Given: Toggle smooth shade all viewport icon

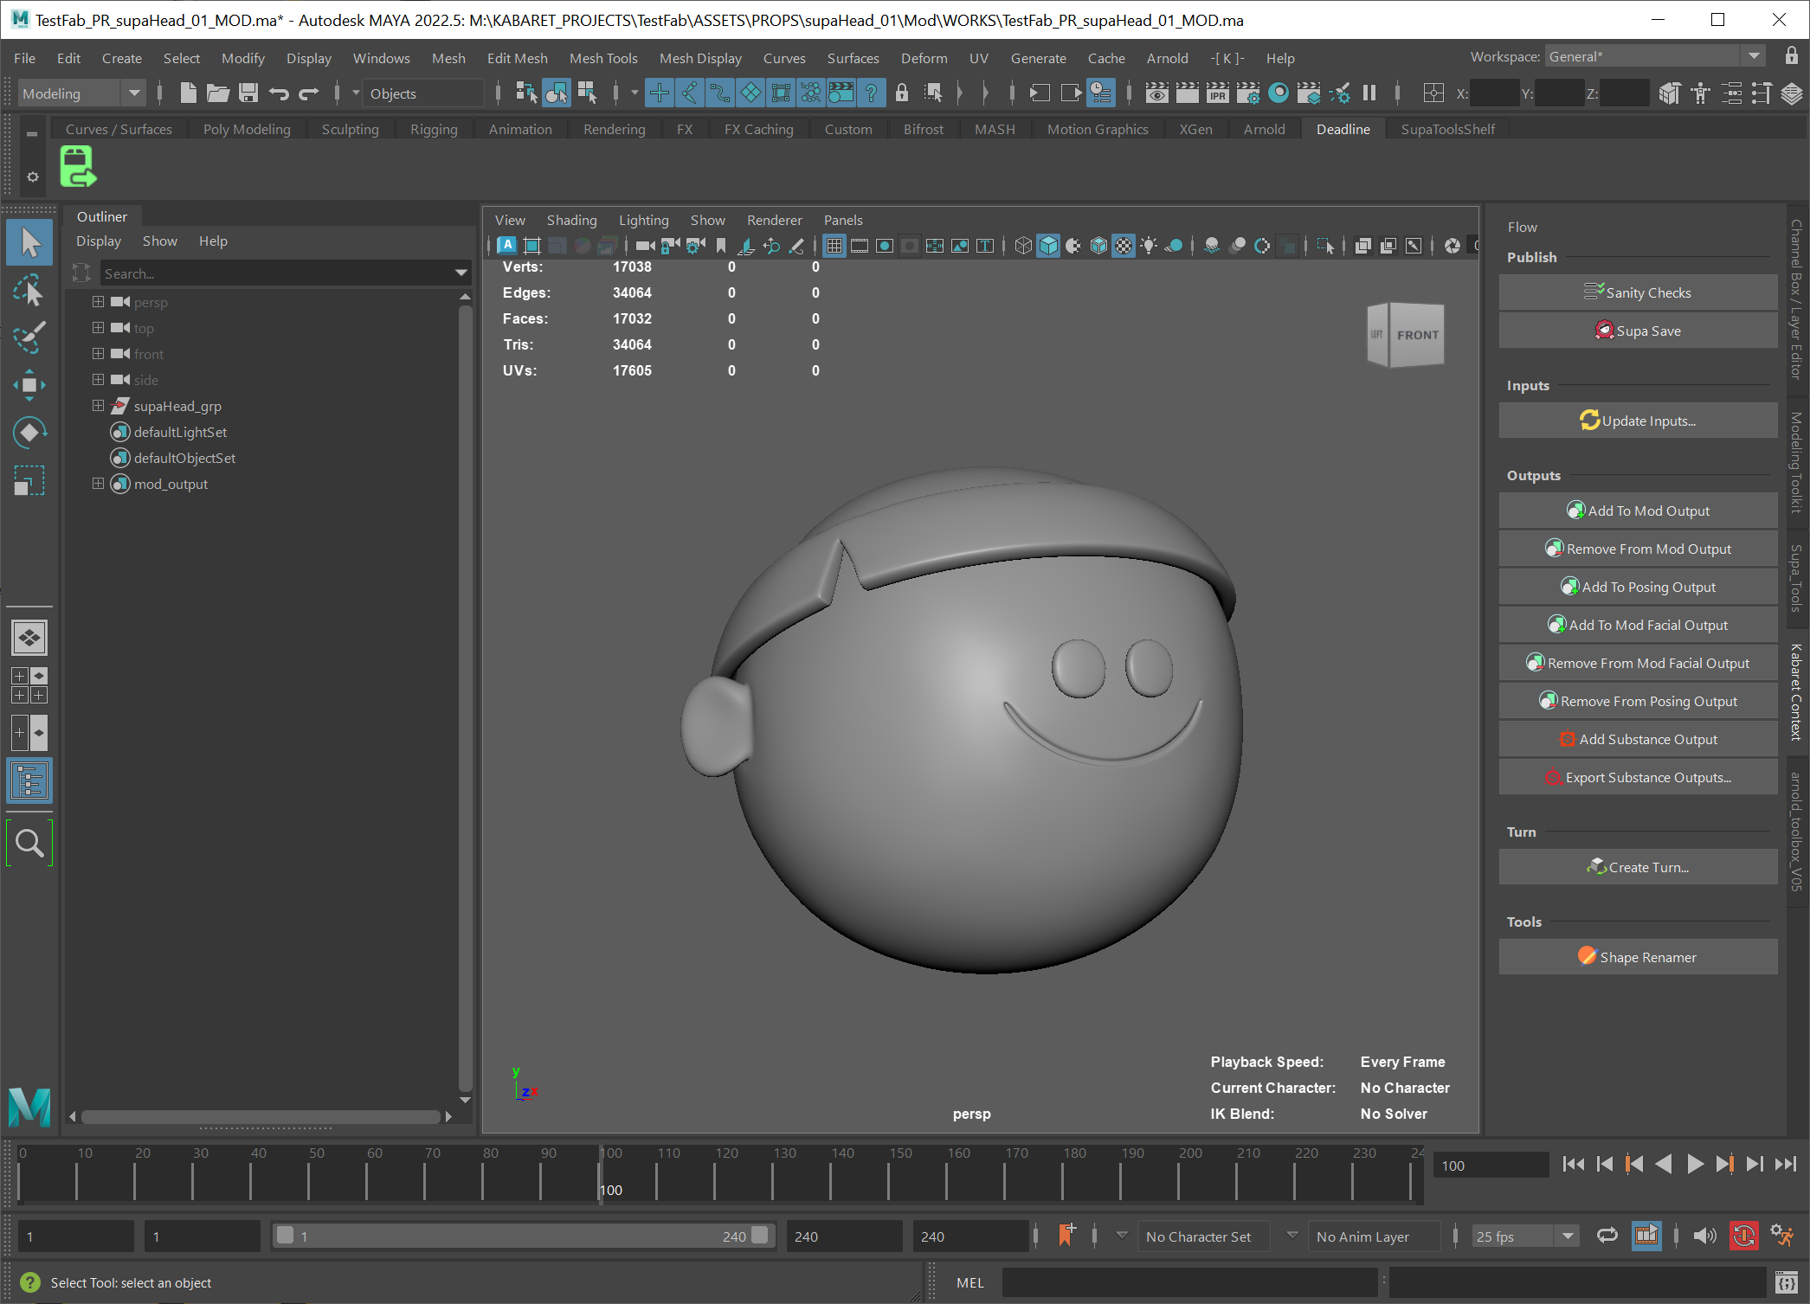Looking at the screenshot, I should click(1048, 246).
